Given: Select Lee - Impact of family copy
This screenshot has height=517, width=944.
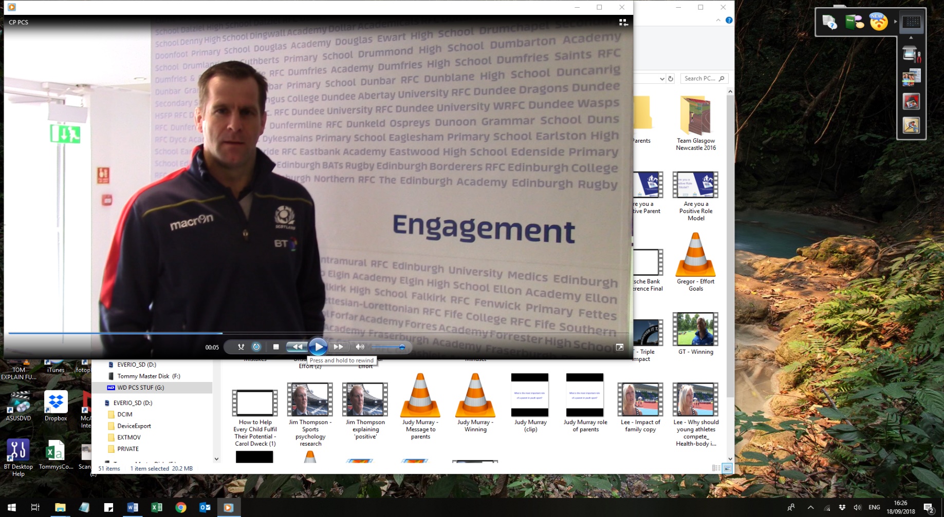Looking at the screenshot, I should click(x=640, y=408).
